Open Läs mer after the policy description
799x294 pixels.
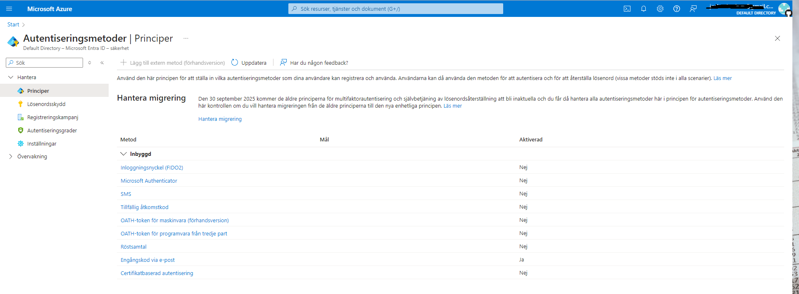pyautogui.click(x=723, y=78)
